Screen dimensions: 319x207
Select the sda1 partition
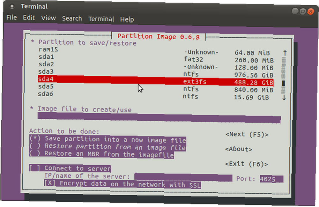155,58
